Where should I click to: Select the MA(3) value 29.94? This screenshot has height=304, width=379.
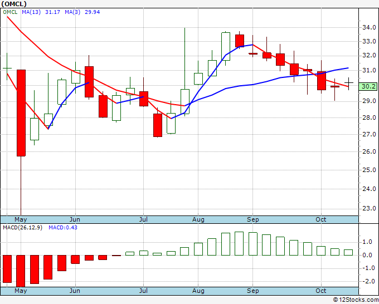(93, 12)
